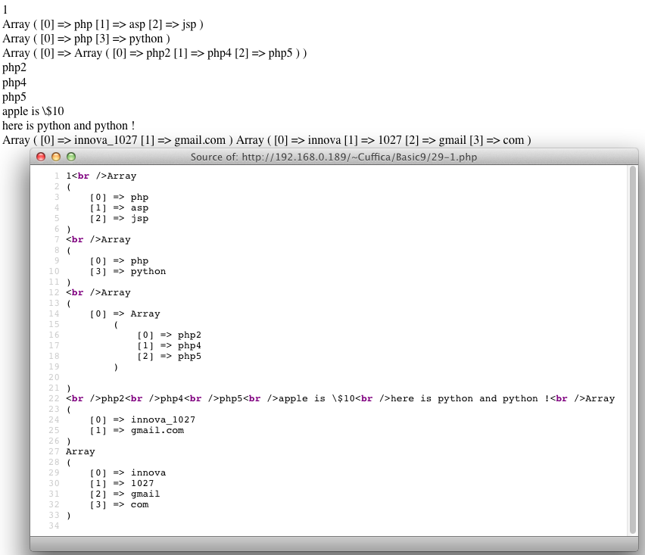Click source line 4 '[1] => asp'
This screenshot has height=555, width=645.
click(x=120, y=207)
